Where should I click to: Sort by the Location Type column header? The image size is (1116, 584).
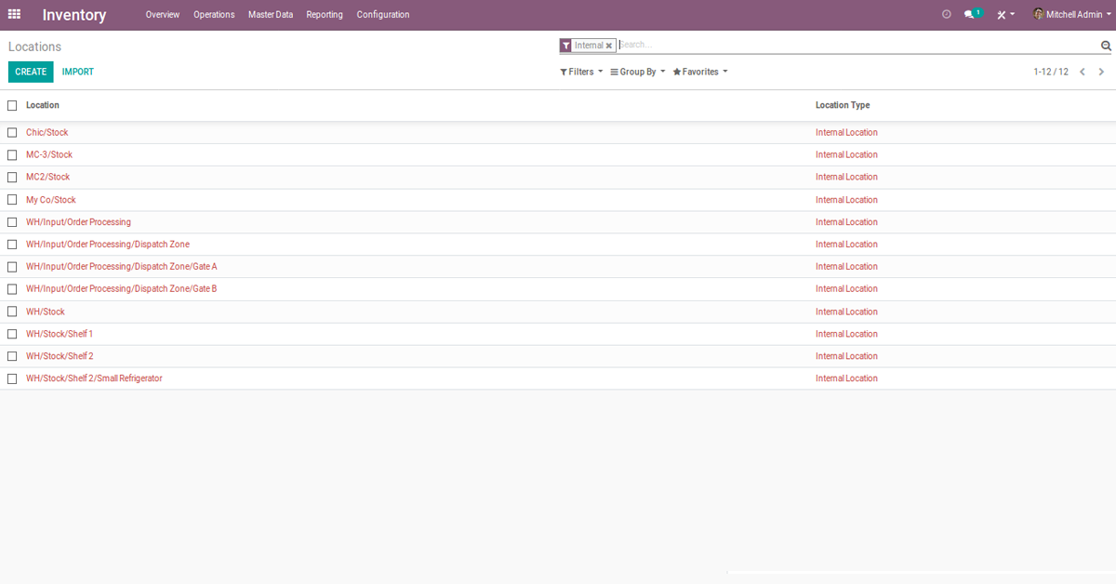(x=843, y=105)
